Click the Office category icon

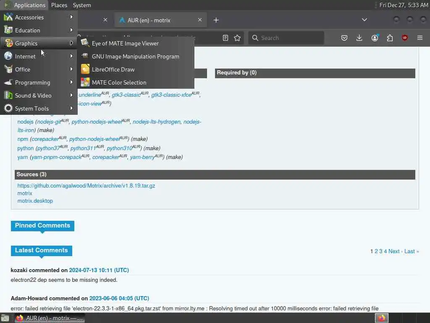8,69
